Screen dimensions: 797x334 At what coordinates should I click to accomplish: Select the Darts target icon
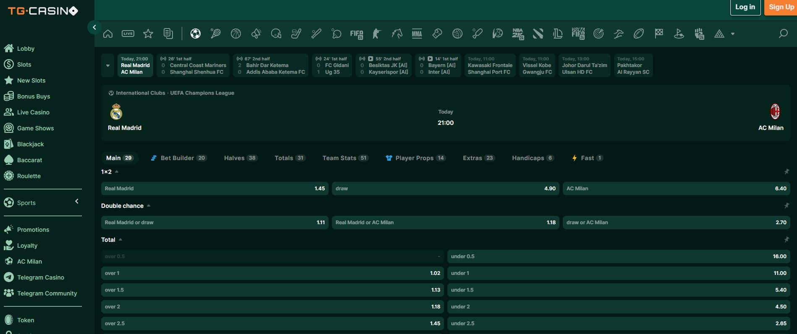[x=598, y=34]
